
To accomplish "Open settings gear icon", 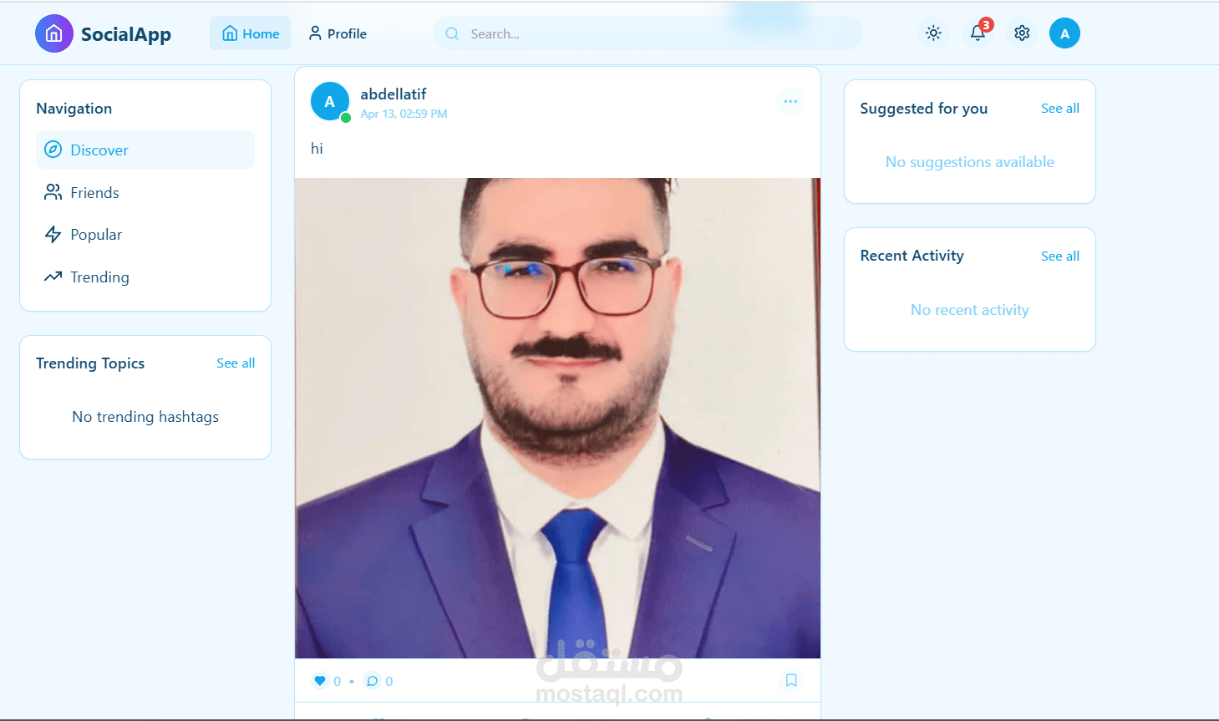I will [x=1022, y=33].
